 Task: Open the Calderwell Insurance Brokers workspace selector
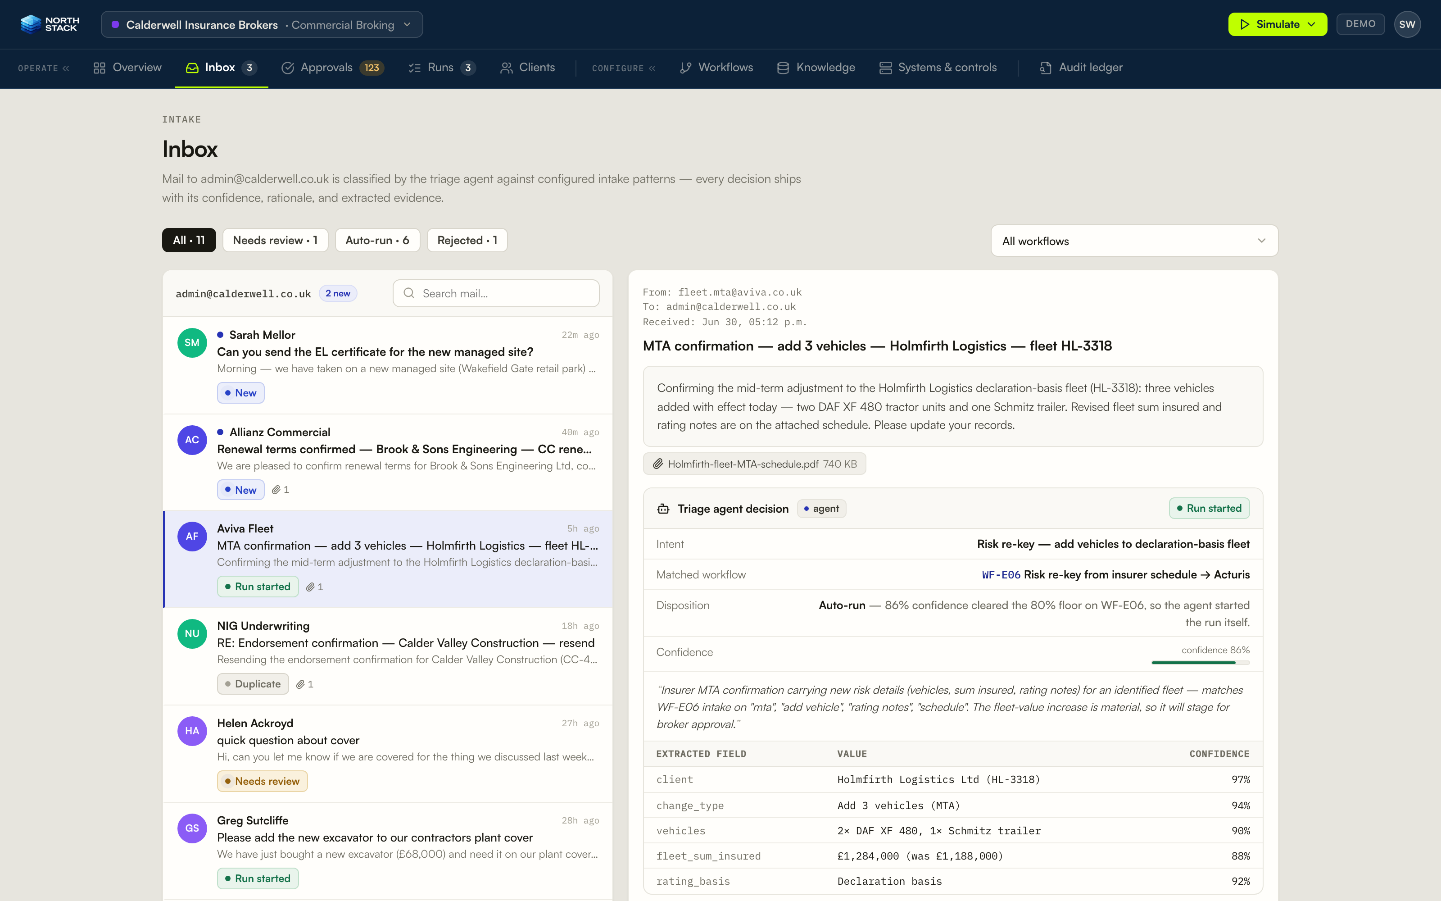coord(262,24)
